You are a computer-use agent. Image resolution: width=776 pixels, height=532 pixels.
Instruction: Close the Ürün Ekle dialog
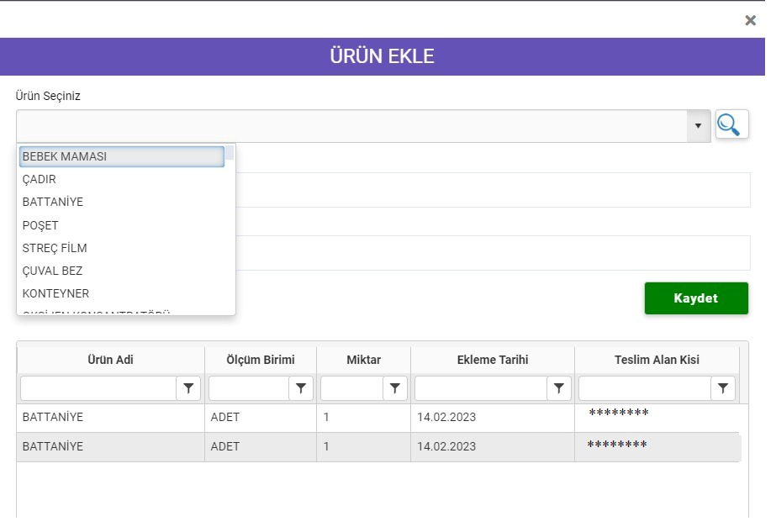point(750,20)
